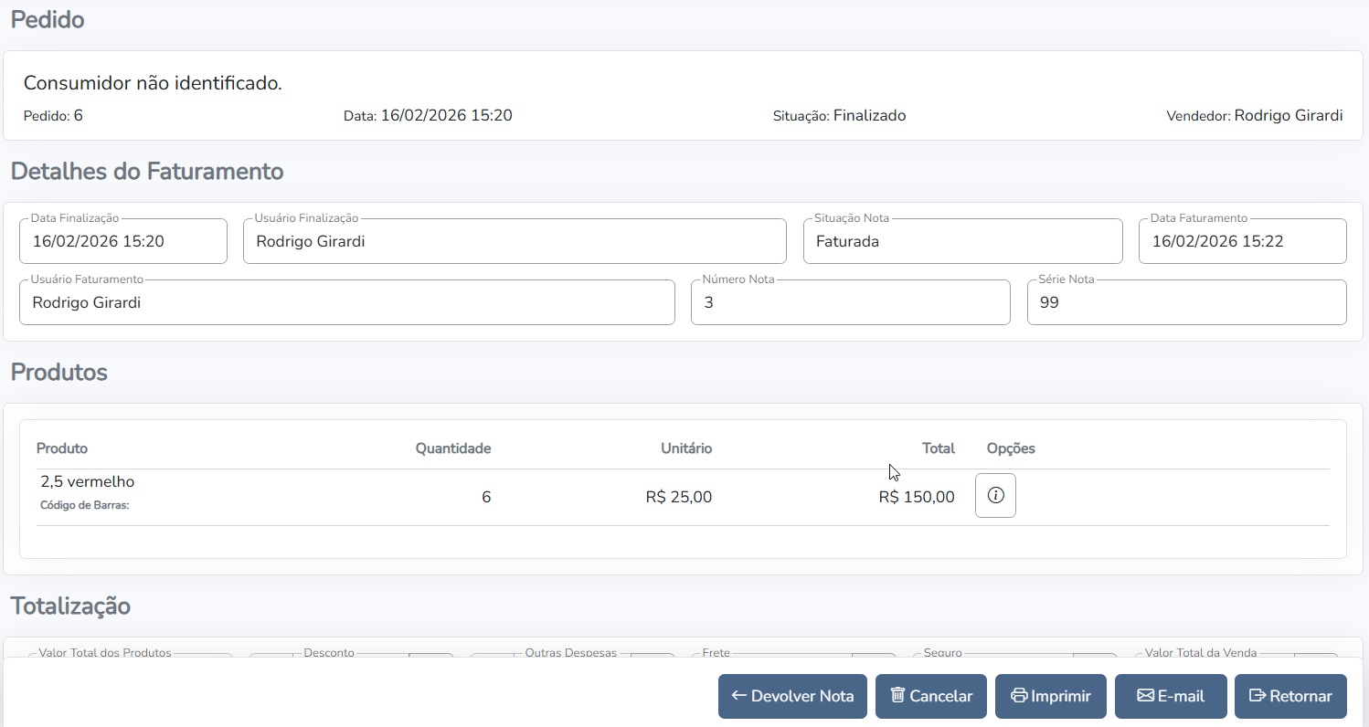Focus the Data Faturamento field
Screen dimensions: 1369x727
coord(1241,242)
